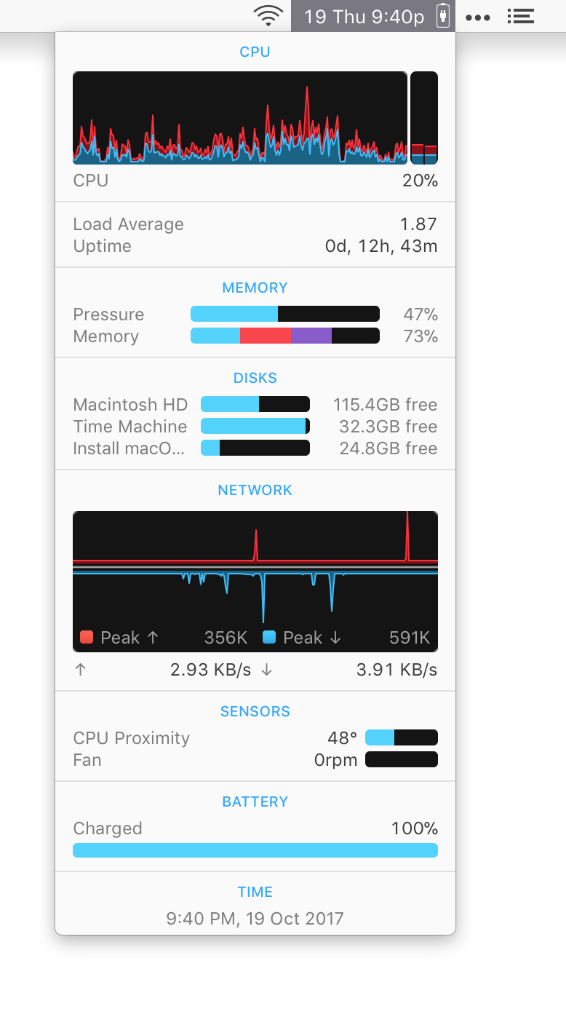
Task: Click the Wi-Fi icon in the menu bar
Action: pos(268,15)
